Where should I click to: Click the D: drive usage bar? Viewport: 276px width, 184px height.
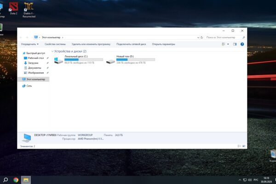[x=136, y=59]
